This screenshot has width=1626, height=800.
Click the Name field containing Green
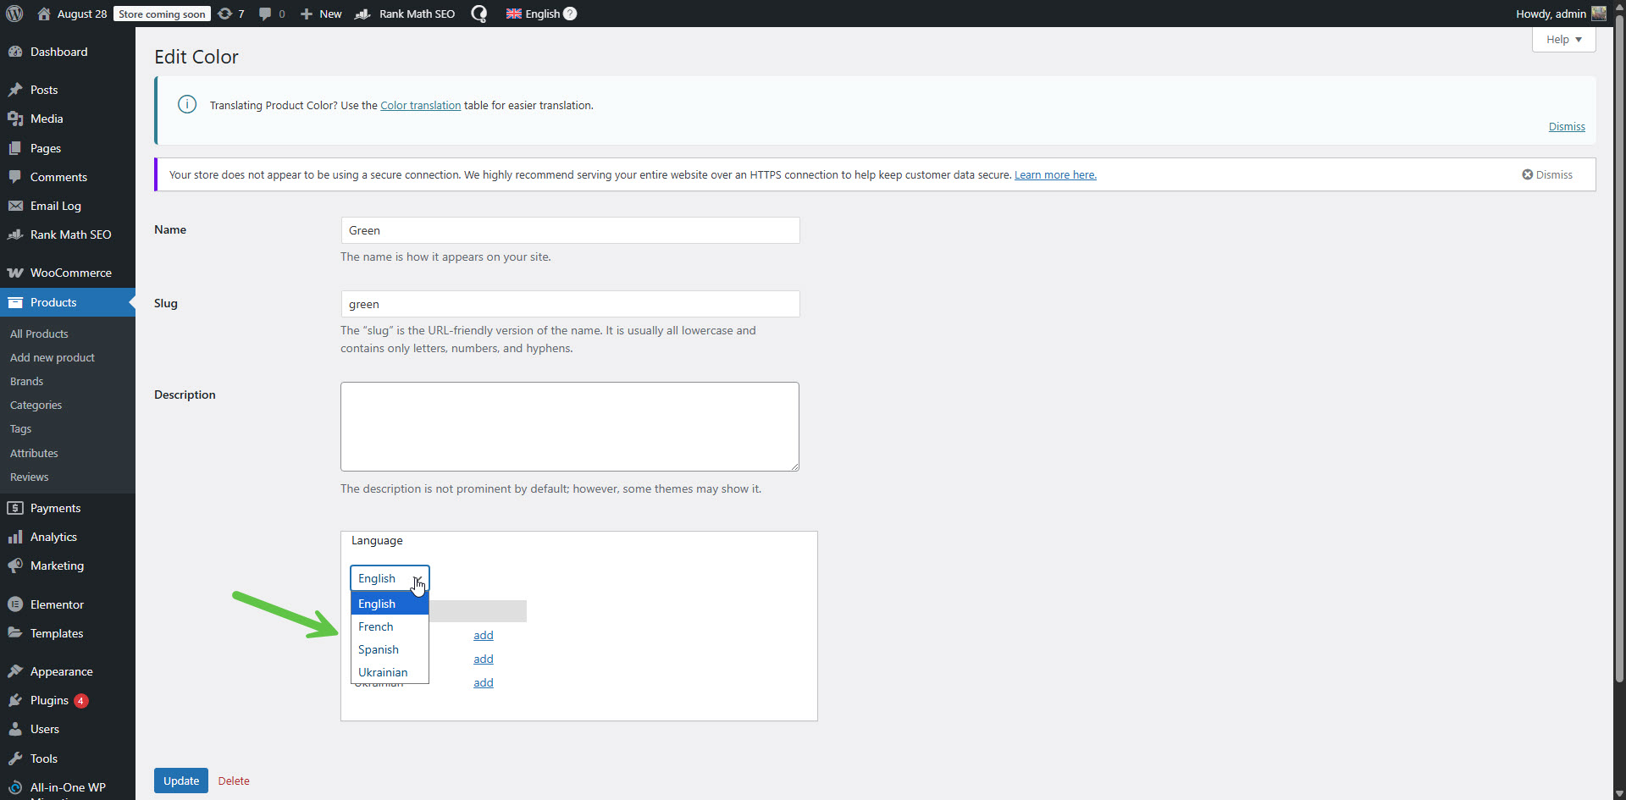(x=570, y=230)
